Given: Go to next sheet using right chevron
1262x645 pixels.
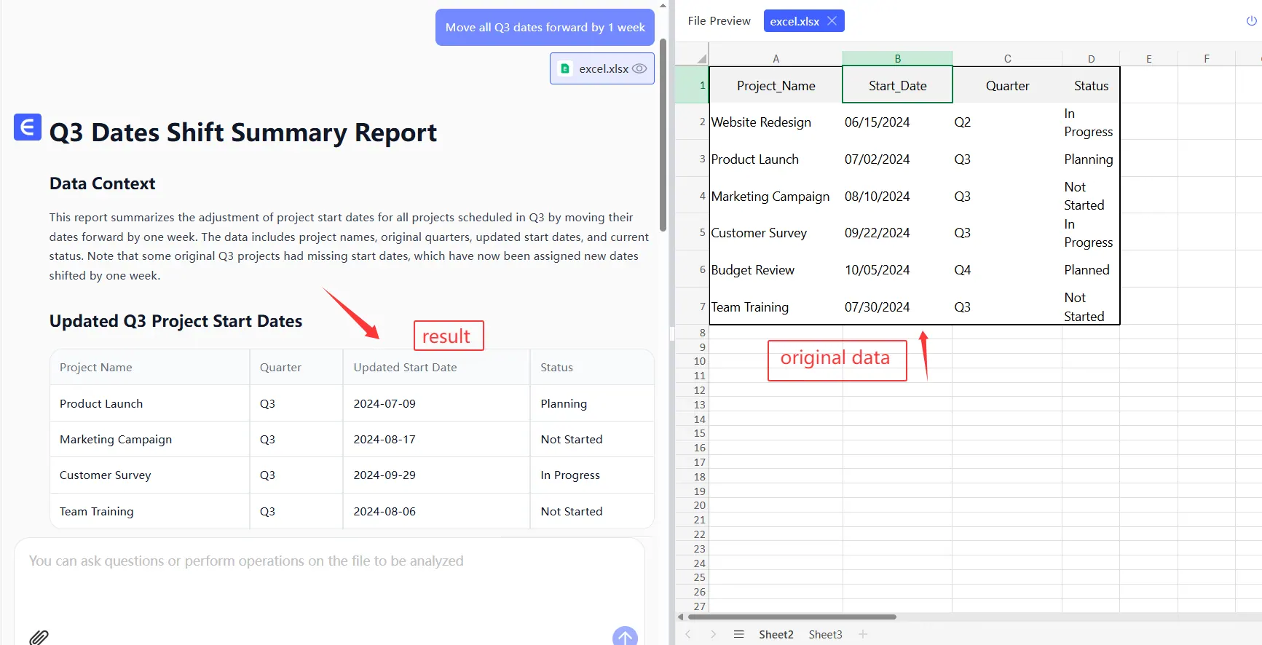Looking at the screenshot, I should [713, 634].
